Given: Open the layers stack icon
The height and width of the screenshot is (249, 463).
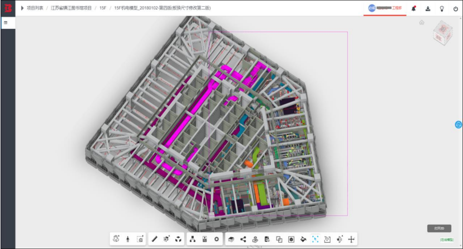Looking at the screenshot, I should (x=231, y=239).
